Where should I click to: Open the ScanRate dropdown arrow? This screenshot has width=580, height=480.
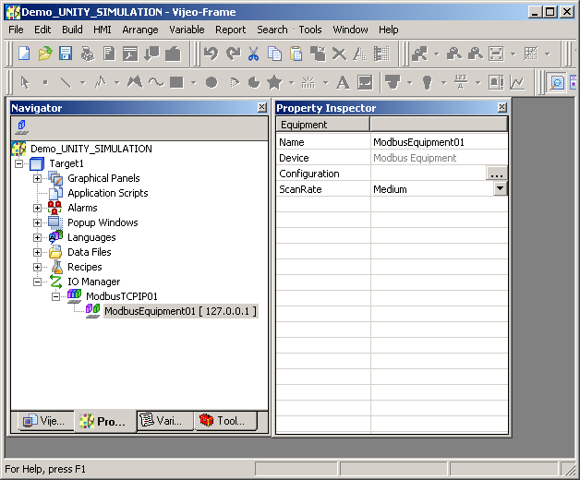point(500,188)
